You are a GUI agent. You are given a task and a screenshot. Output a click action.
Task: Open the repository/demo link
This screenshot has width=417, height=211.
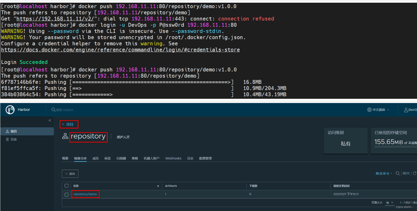(x=85, y=194)
